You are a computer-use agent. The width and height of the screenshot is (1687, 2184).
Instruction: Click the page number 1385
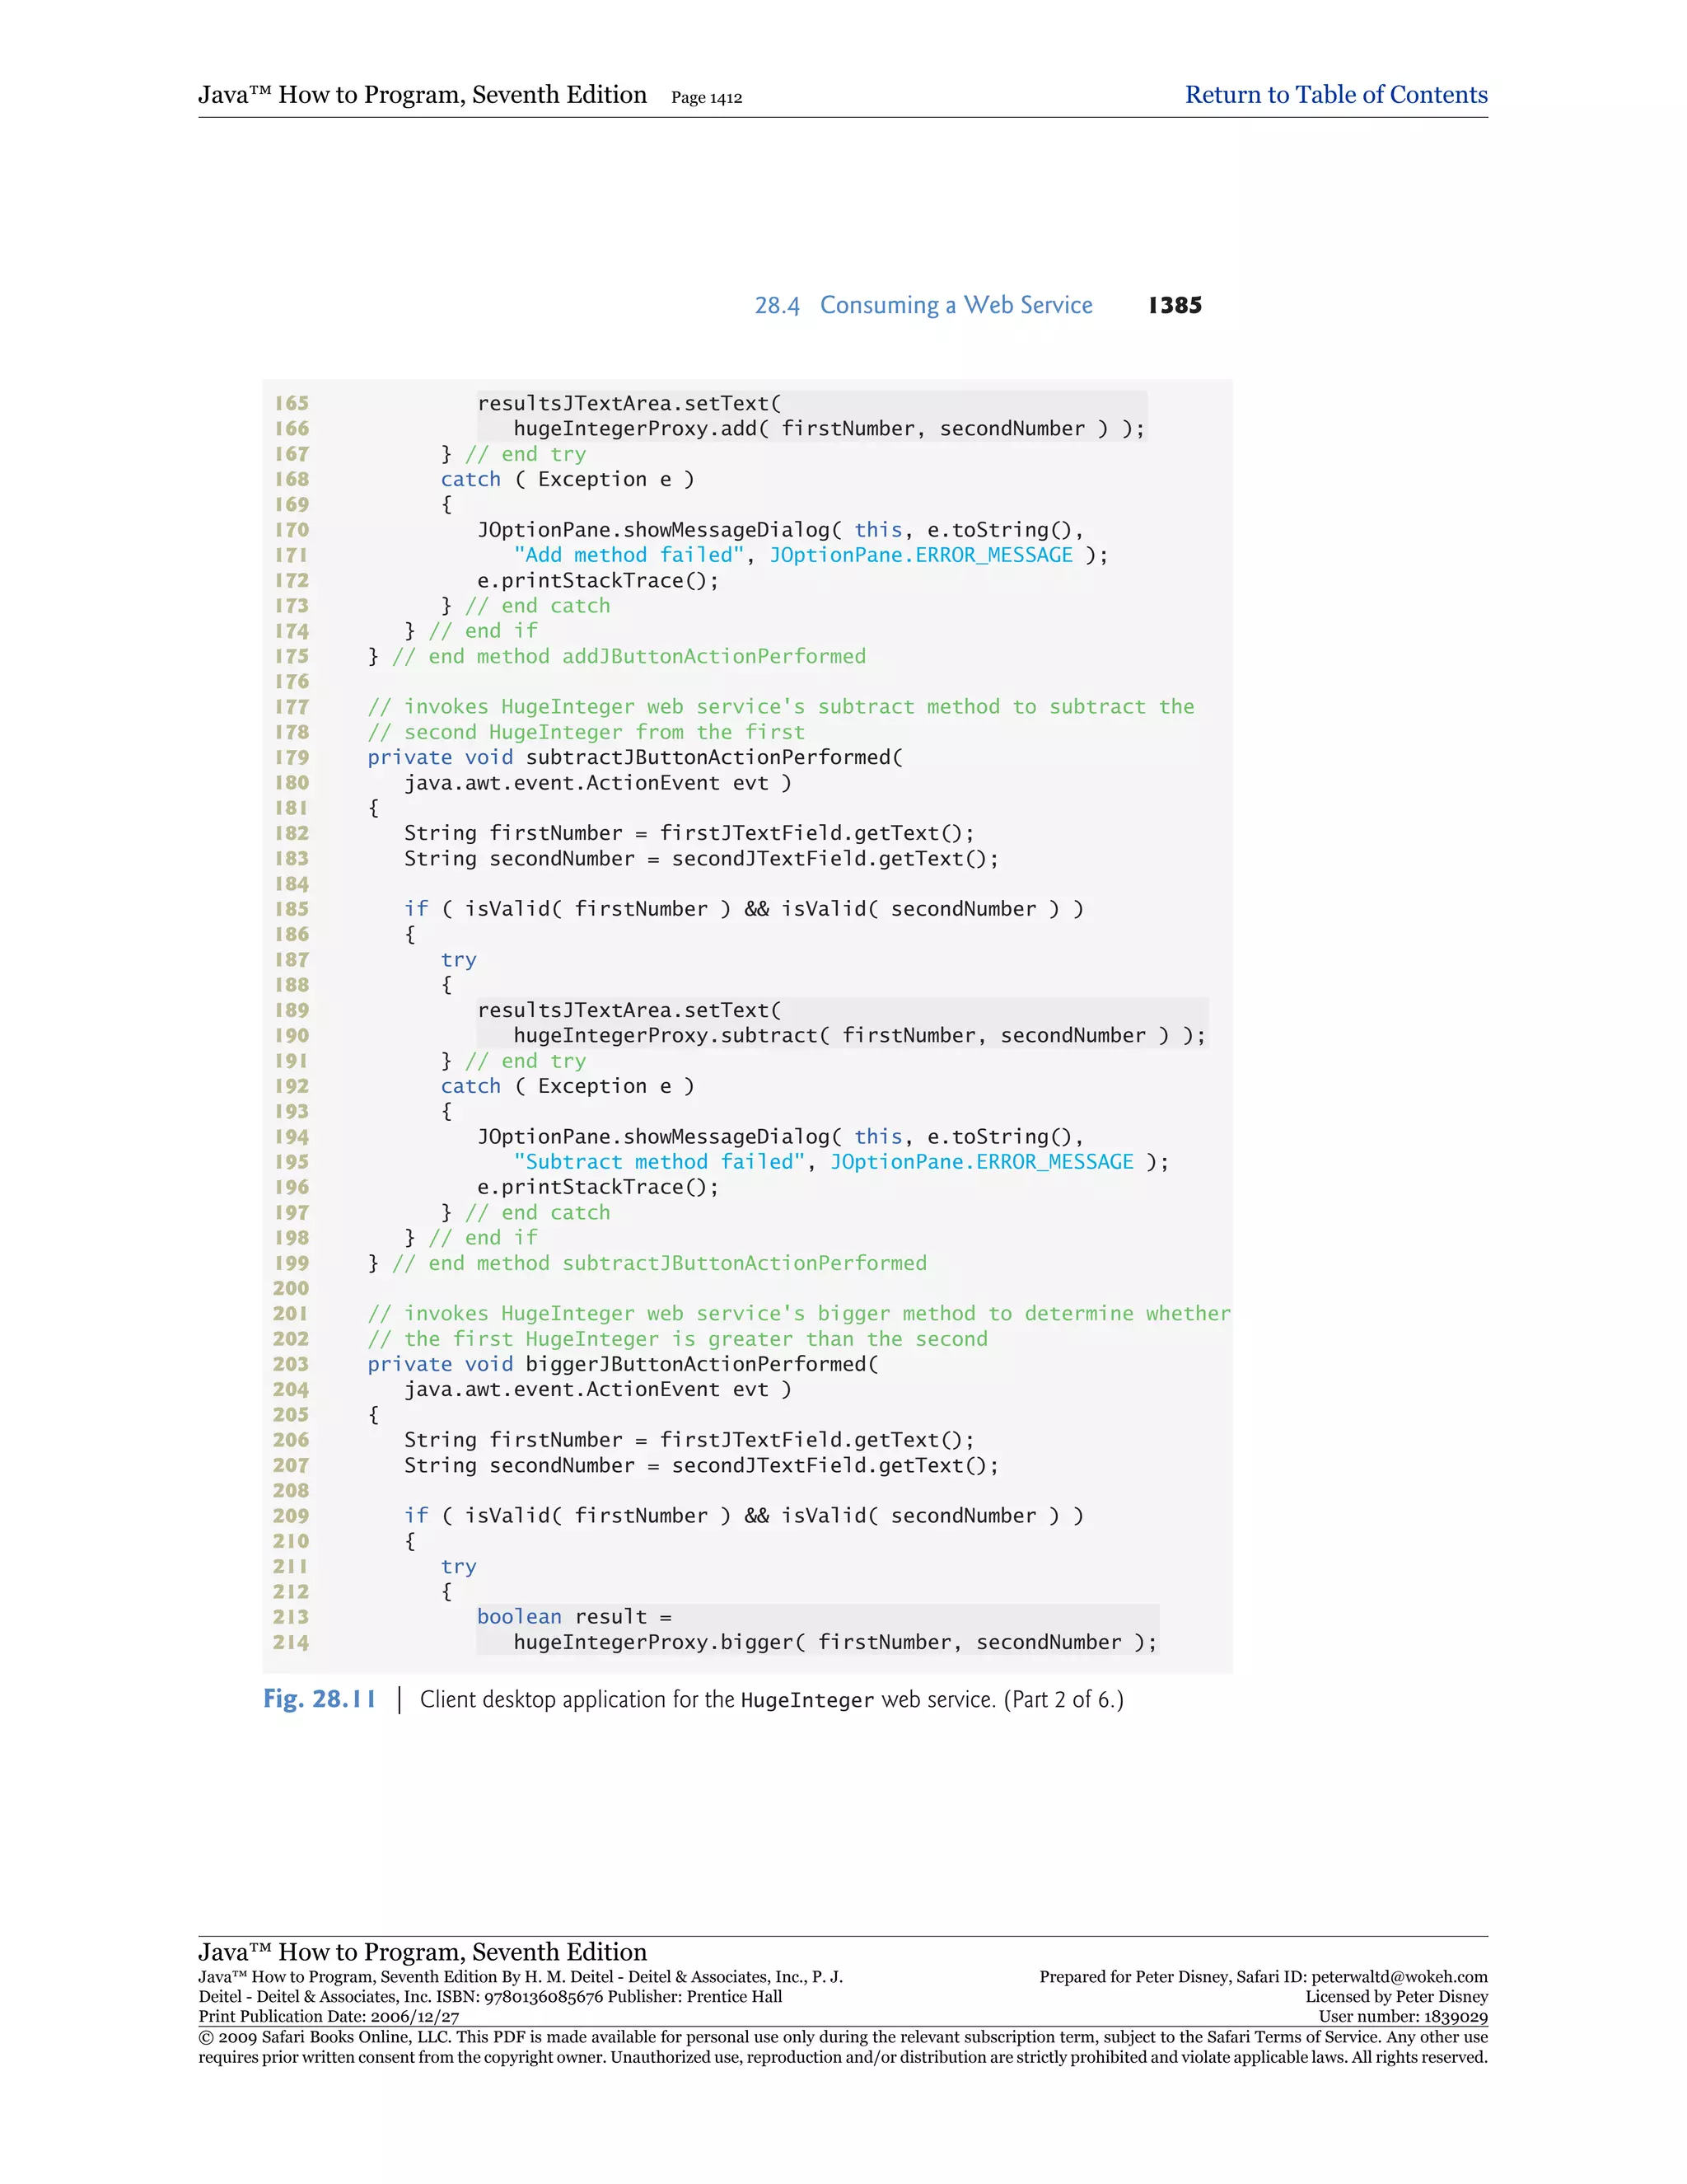pos(1175,305)
